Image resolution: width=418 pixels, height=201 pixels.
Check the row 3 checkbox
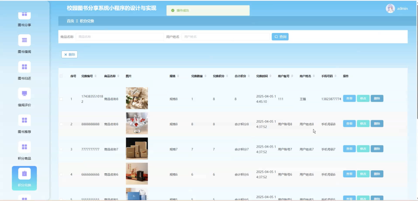coord(61,149)
